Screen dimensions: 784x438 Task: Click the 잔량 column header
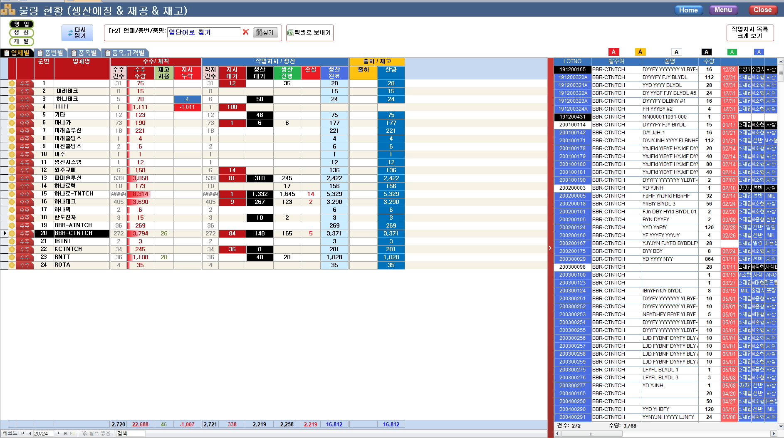[x=391, y=73]
